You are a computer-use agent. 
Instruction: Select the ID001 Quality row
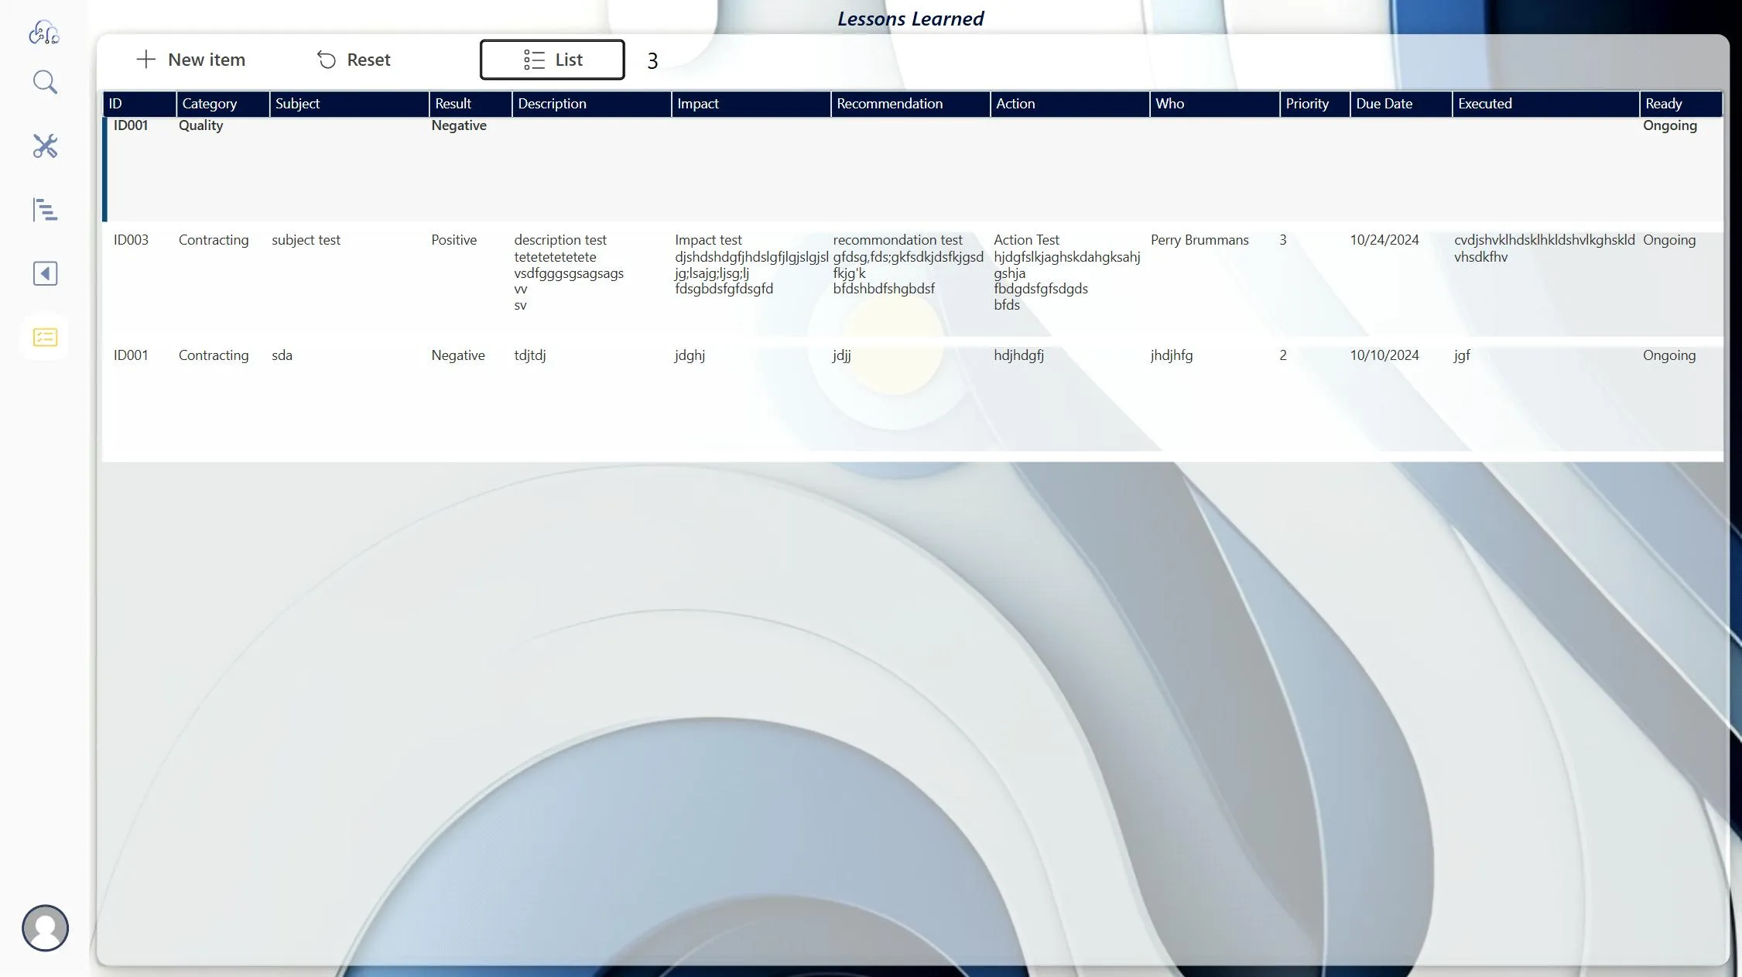pos(913,169)
